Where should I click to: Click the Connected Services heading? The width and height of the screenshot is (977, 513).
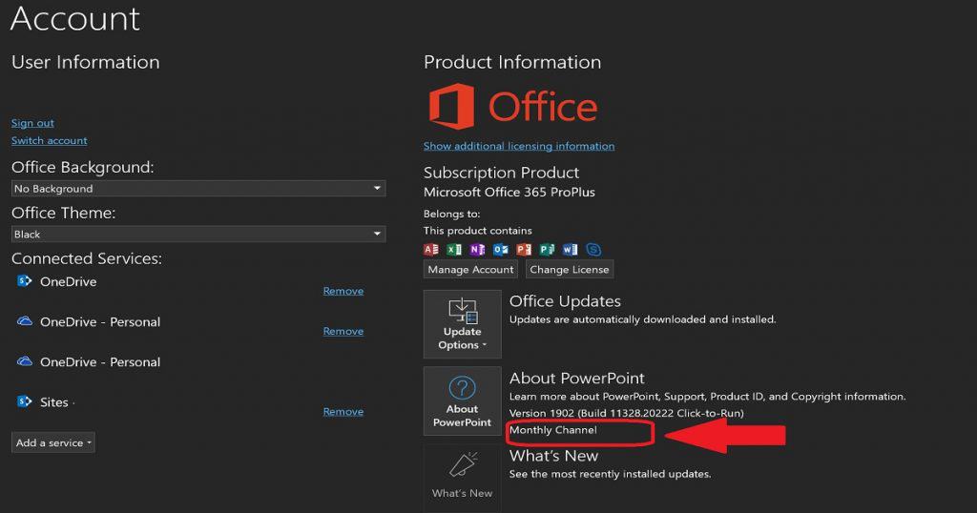[x=87, y=258]
